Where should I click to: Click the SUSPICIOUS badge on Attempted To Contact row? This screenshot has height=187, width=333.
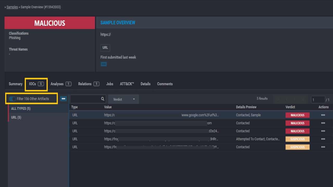pyautogui.click(x=297, y=139)
